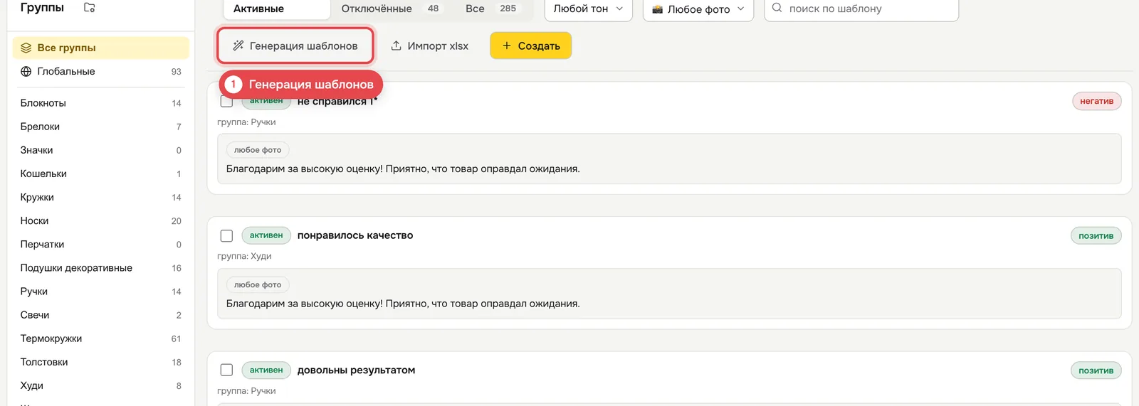Click the негатив tag

click(x=1096, y=101)
